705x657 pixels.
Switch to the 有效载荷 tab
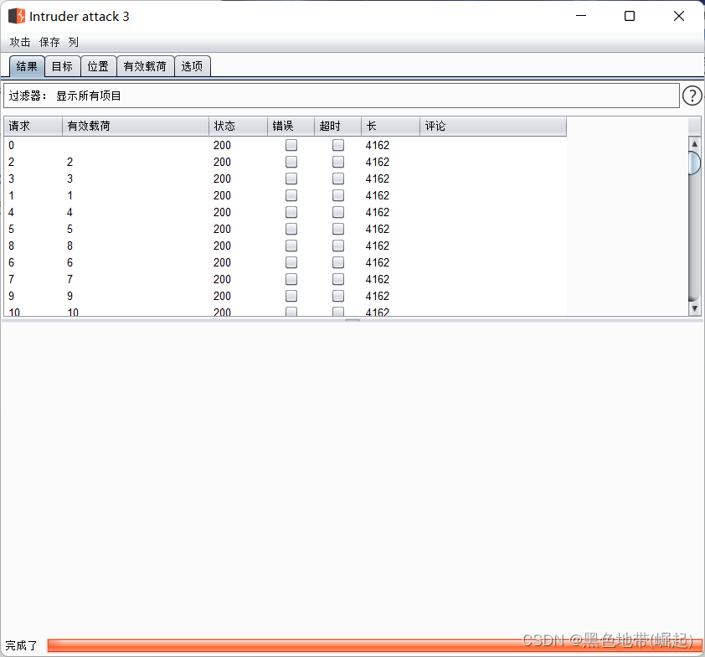(145, 66)
